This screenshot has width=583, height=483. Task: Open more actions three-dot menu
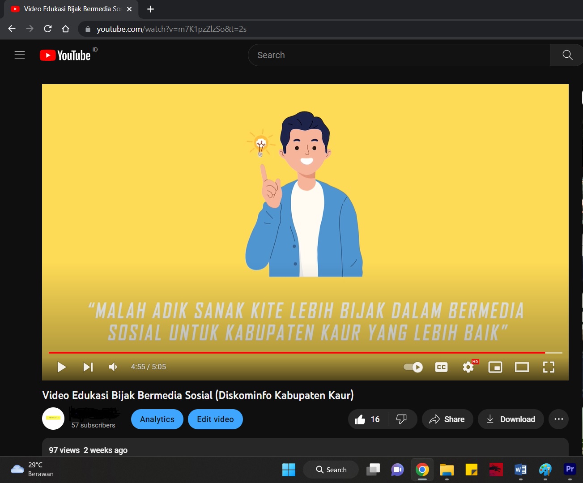click(558, 419)
